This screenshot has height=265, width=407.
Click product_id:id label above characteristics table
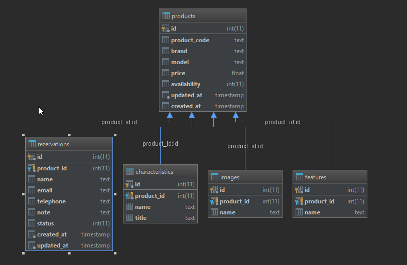point(160,144)
